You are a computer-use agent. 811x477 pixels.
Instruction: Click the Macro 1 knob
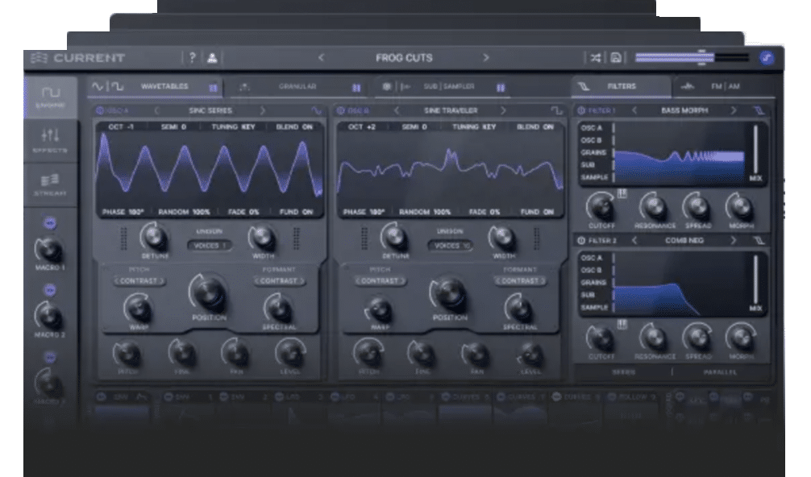[x=48, y=249]
